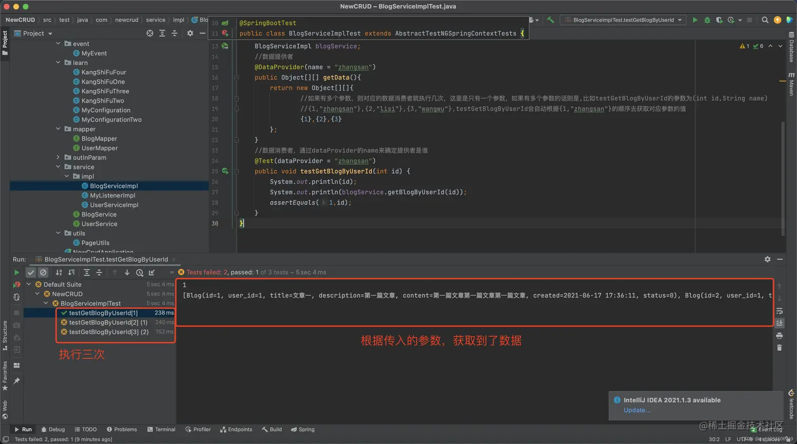Start debugging with the green bug icon
Screen dimensions: 797x444
[x=707, y=20]
